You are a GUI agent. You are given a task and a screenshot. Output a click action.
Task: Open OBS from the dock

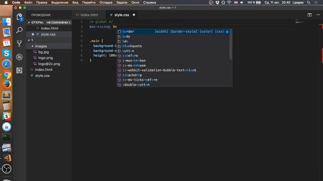point(7,169)
